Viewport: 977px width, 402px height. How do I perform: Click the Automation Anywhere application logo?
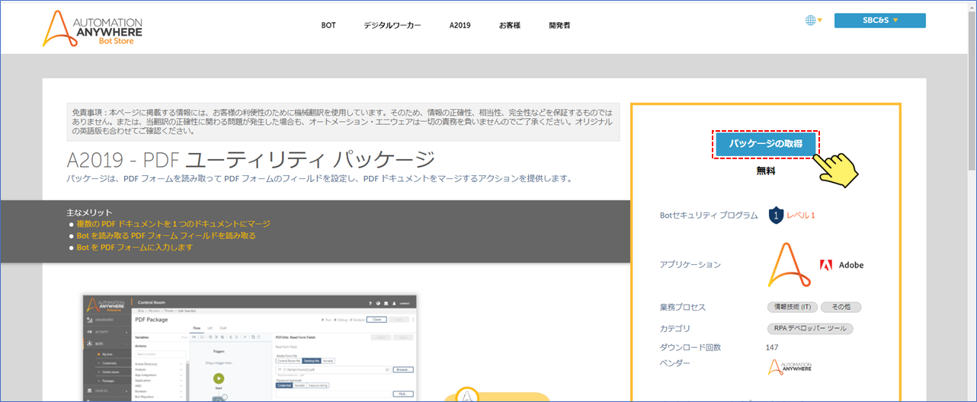(789, 264)
